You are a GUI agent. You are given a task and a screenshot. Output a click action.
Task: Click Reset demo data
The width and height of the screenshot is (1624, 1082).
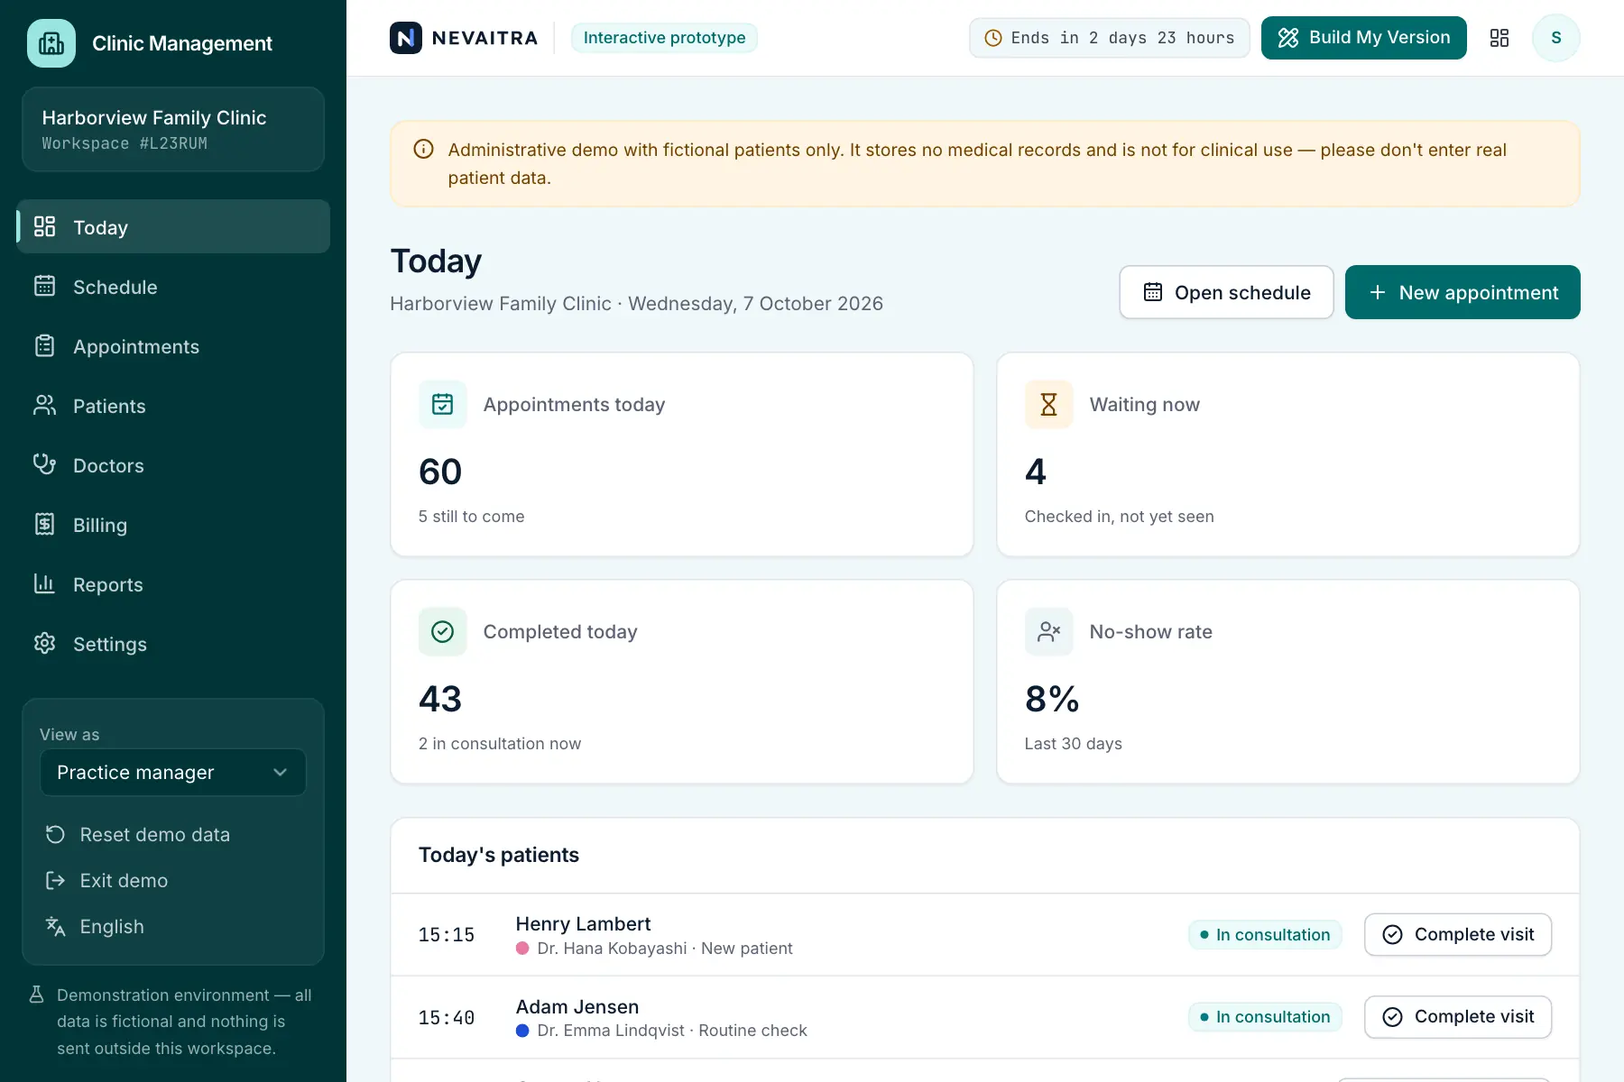coord(138,835)
